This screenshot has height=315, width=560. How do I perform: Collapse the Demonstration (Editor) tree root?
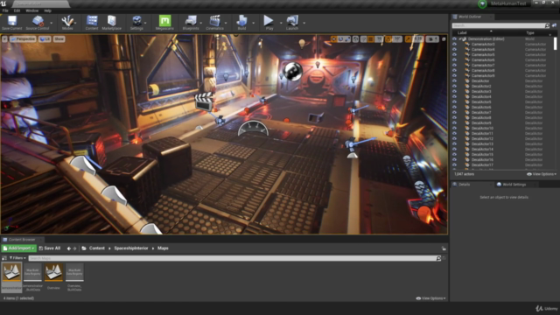(x=459, y=38)
